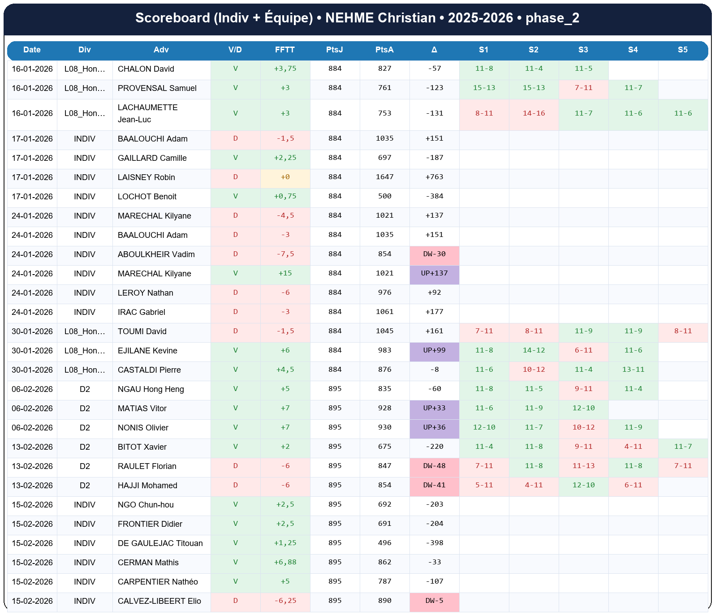Click the DW-5 delta cell
Image resolution: width=715 pixels, height=615 pixels.
coord(434,601)
